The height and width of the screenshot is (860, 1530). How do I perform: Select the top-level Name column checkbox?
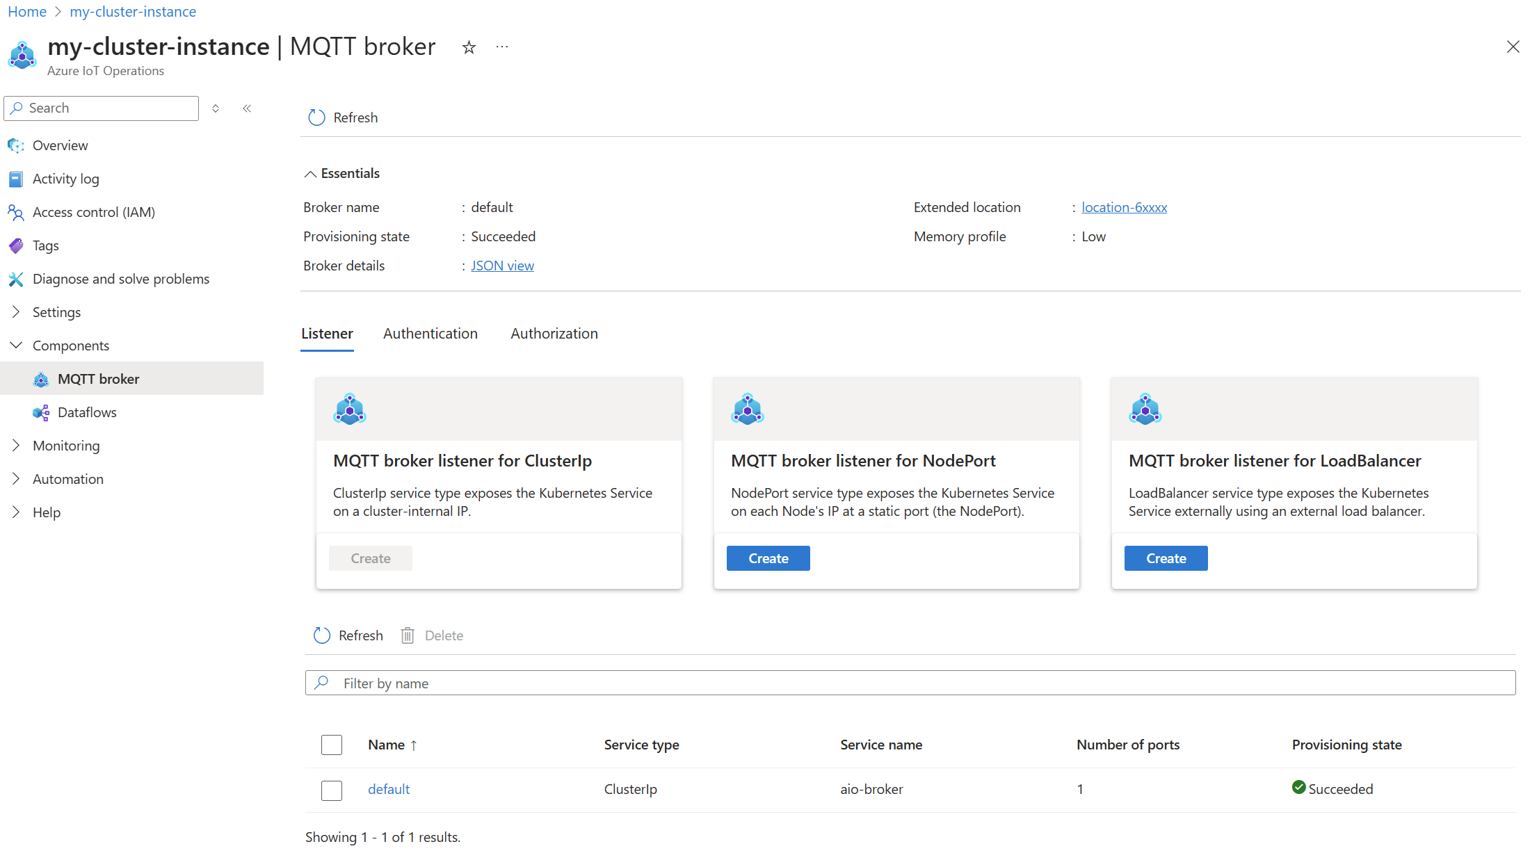click(332, 745)
